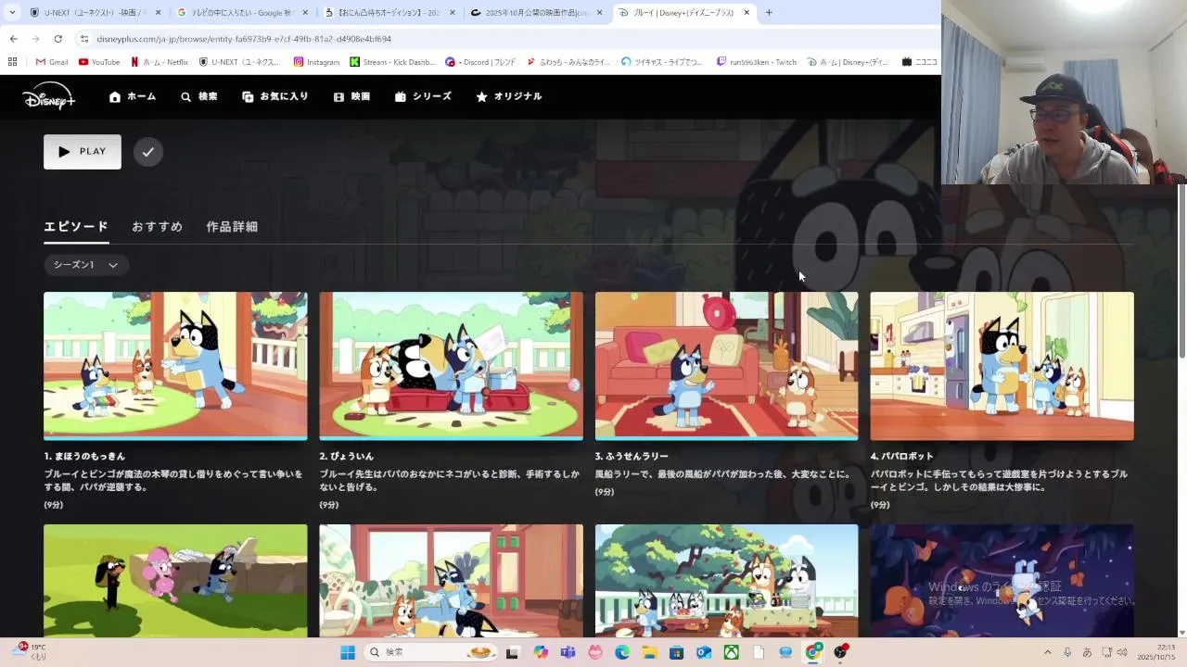1187x667 pixels.
Task: Show hidden system tray icons chevron
Action: click(1048, 652)
